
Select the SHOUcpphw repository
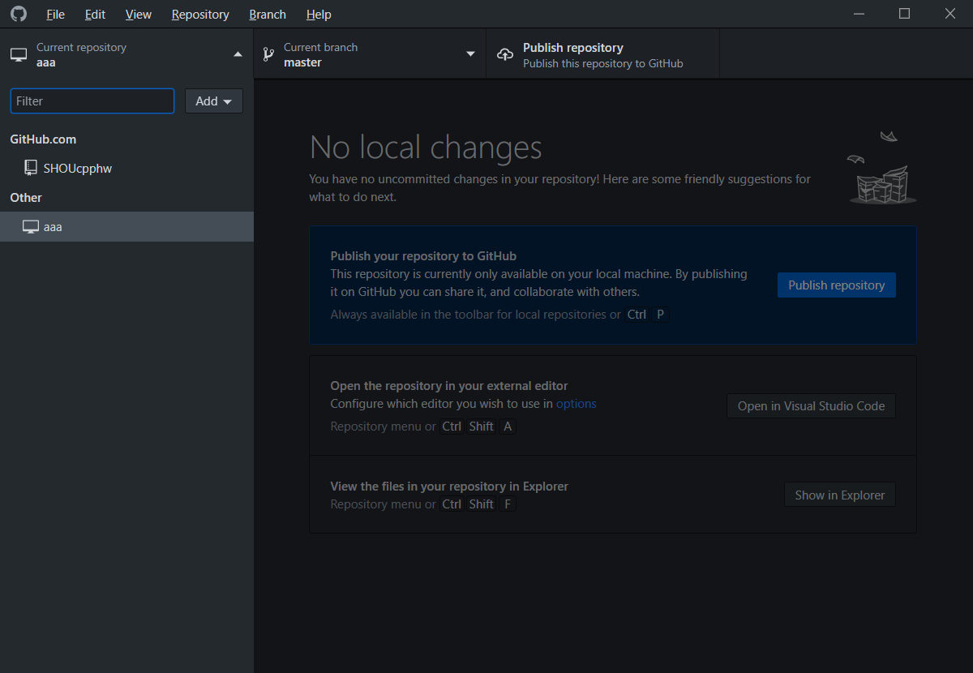(126, 169)
